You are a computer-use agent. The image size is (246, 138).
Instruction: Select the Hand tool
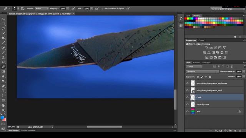click(3, 105)
